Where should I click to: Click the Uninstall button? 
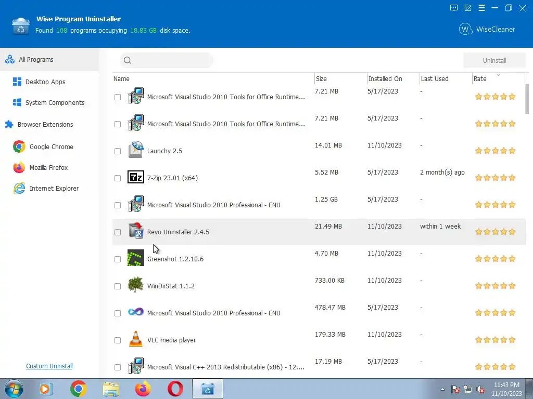coord(494,60)
